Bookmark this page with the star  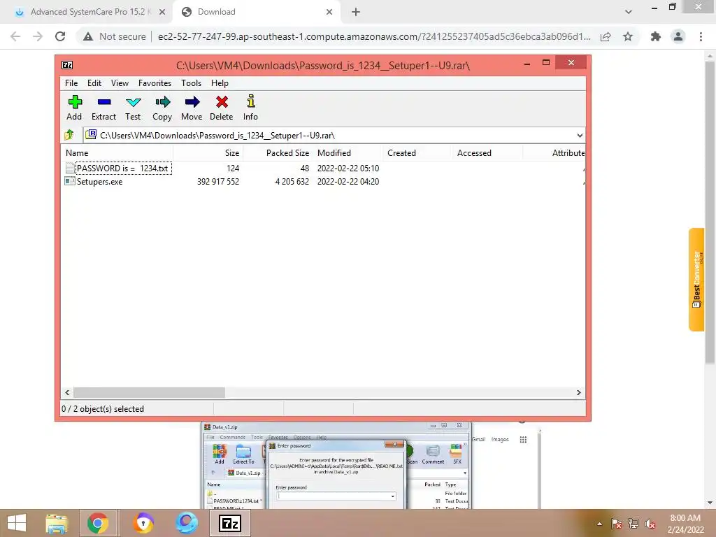(x=628, y=36)
